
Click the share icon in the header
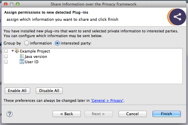click(177, 17)
